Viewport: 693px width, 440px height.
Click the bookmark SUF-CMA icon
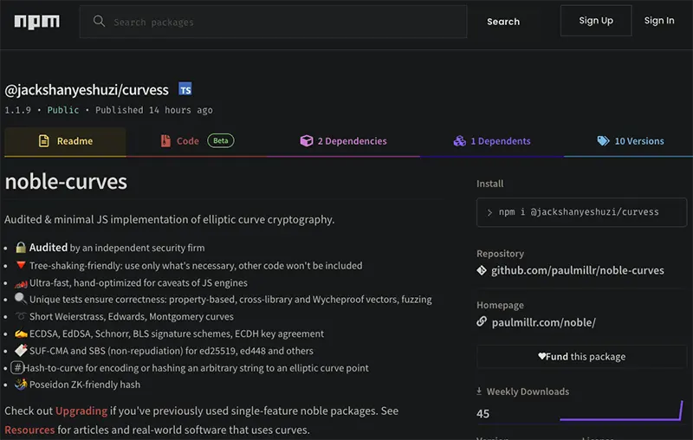click(x=21, y=350)
